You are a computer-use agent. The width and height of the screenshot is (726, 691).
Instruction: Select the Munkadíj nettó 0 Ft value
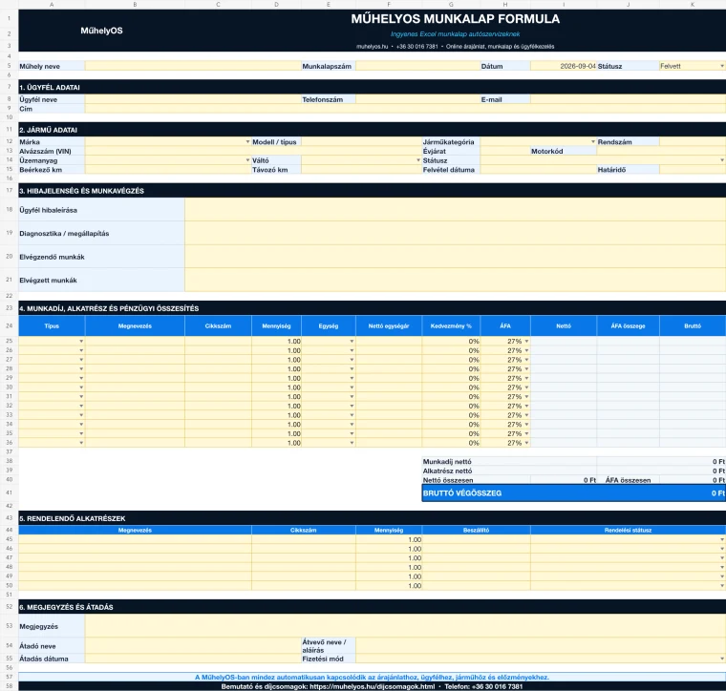[661, 462]
